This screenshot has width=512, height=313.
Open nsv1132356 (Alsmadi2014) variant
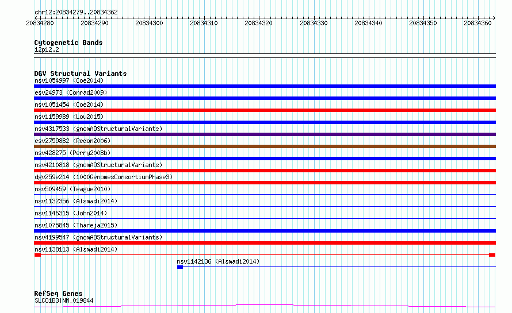(76, 201)
